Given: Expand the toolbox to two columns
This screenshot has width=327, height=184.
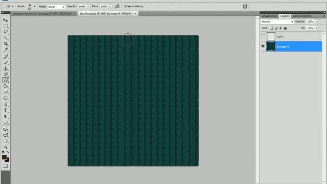Looking at the screenshot, I should pyautogui.click(x=3, y=12).
